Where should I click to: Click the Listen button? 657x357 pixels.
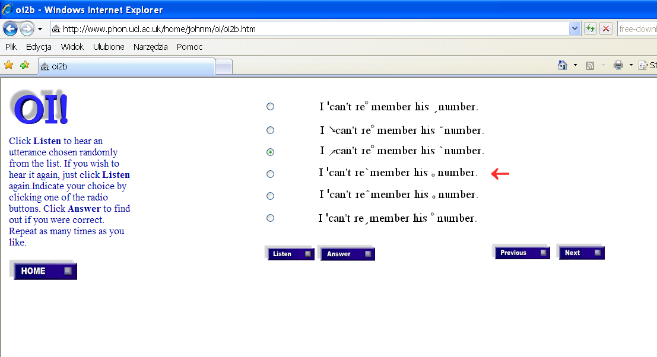[291, 254]
